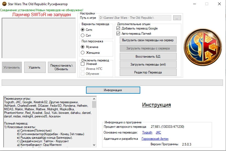Viewport: 226px width, 151px height.
Task: Click Выгрузить свои переводы на сервер
Action: coord(148,40)
